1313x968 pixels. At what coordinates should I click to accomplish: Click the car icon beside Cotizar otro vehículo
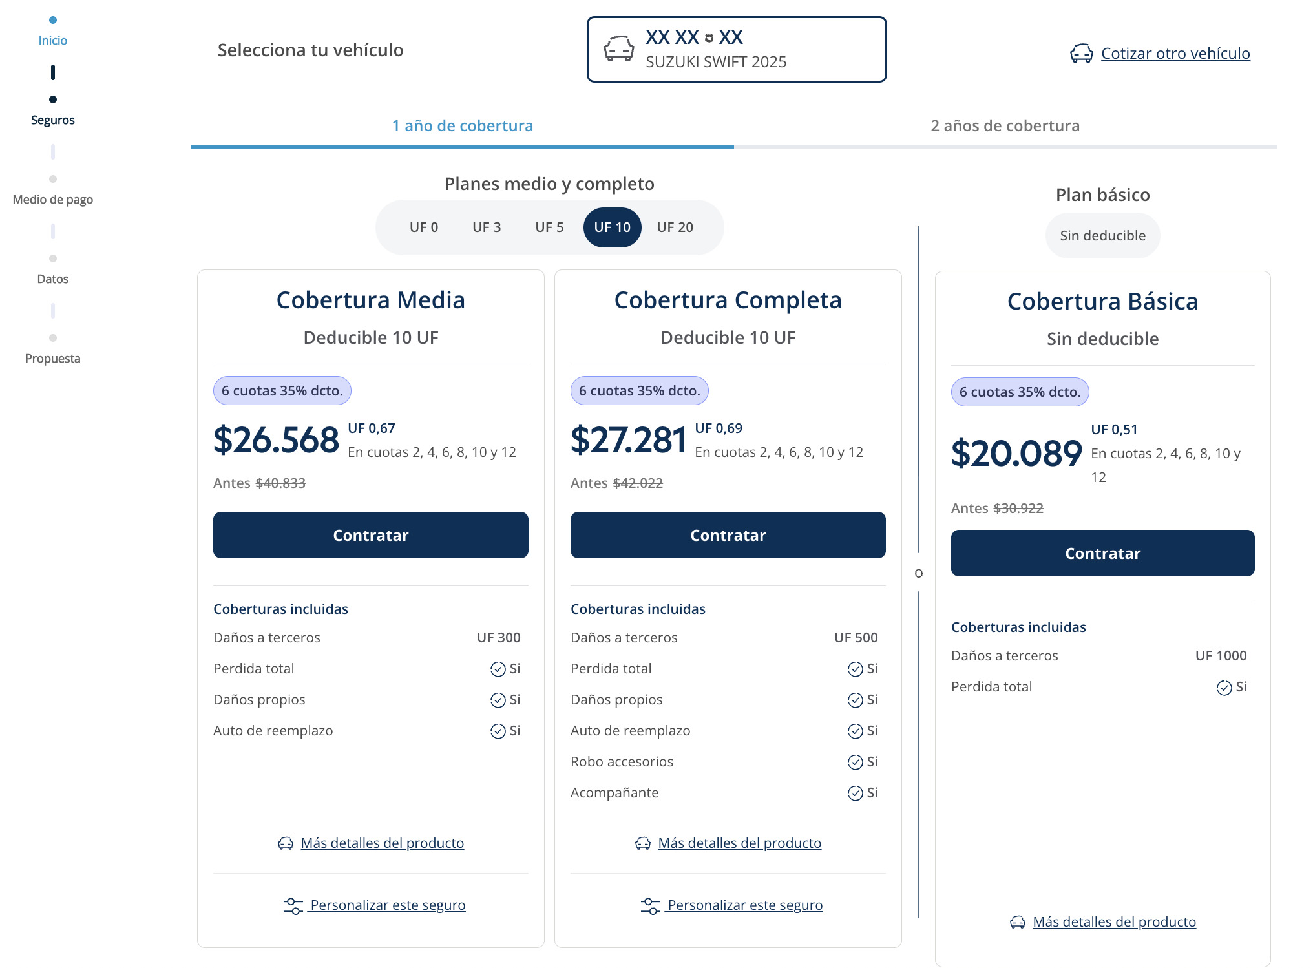click(1082, 54)
